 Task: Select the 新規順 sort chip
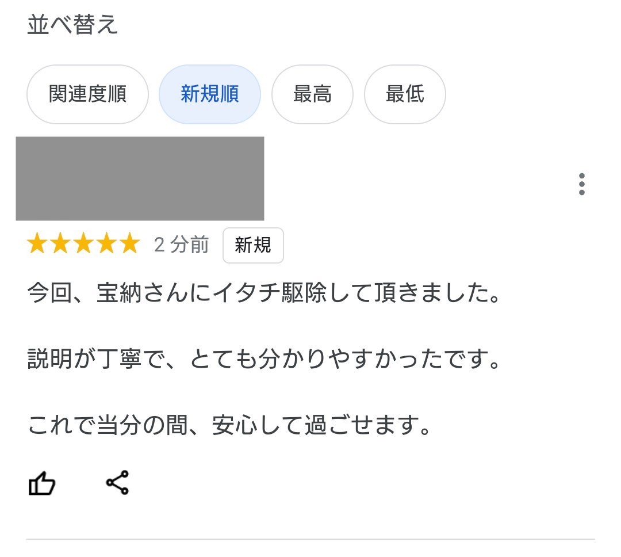[x=210, y=94]
